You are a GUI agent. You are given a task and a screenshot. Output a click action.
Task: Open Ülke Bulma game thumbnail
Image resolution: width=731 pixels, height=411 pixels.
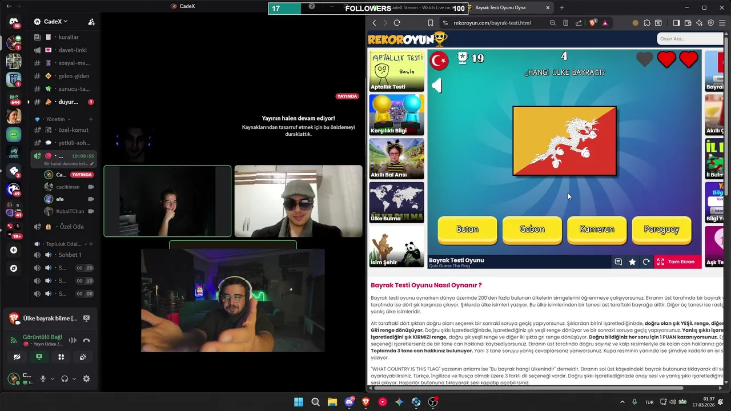click(x=397, y=203)
